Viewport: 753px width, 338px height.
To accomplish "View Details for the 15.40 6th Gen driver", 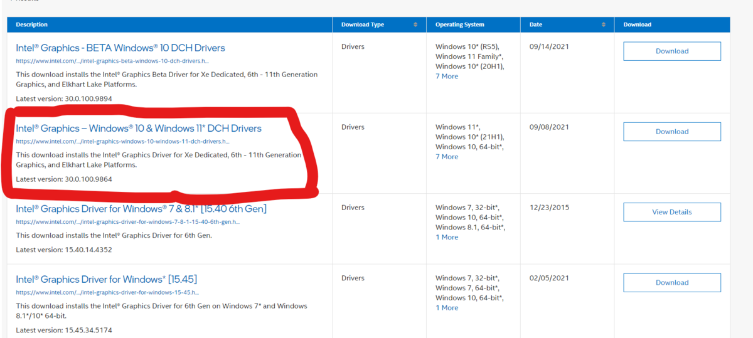I will click(x=672, y=212).
